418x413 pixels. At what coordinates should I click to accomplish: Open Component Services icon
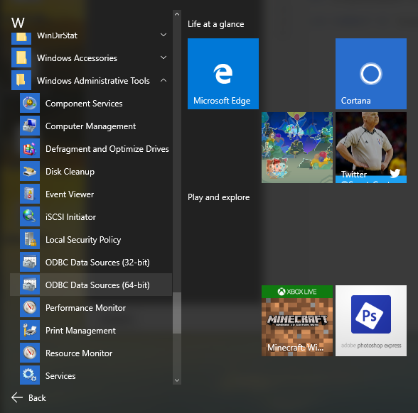click(30, 103)
